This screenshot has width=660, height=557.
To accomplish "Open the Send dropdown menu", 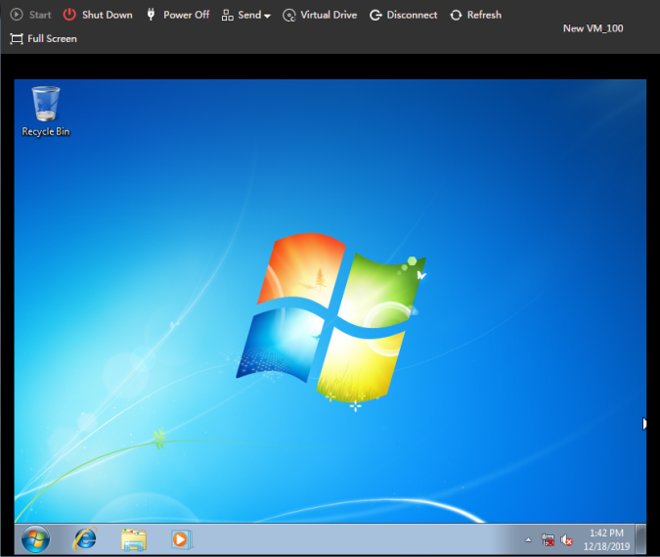I will tap(245, 15).
